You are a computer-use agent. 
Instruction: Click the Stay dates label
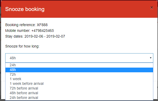tap(14, 37)
